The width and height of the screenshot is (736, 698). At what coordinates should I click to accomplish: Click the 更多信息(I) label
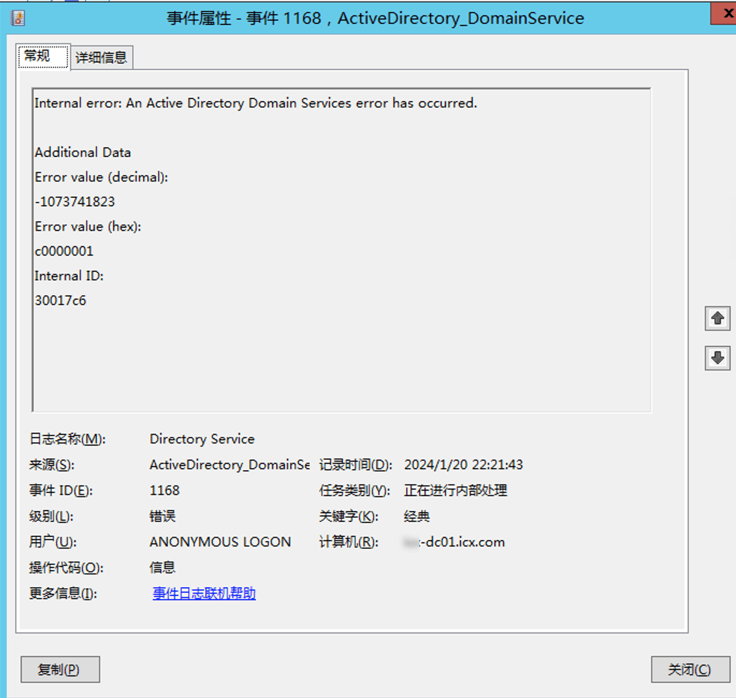click(x=63, y=593)
